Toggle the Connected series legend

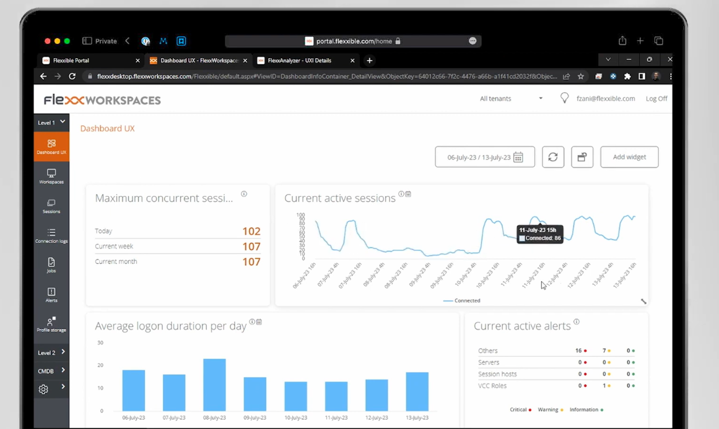462,301
